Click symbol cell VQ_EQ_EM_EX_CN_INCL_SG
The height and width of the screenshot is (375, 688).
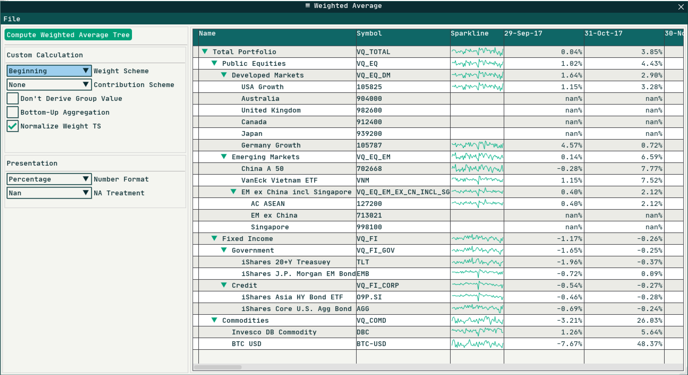[403, 192]
